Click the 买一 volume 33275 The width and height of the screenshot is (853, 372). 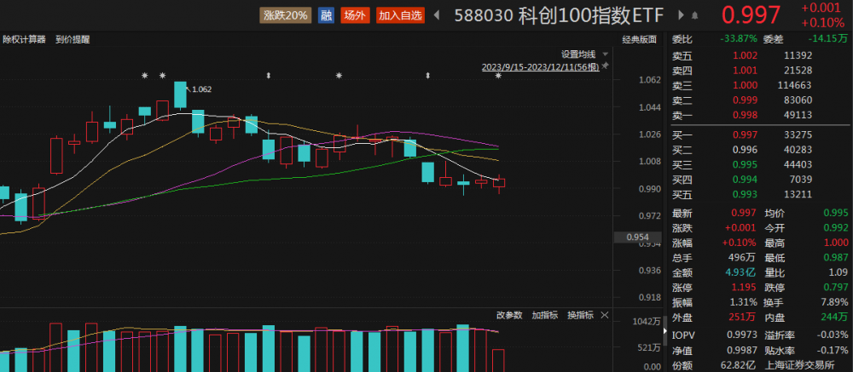(x=799, y=134)
